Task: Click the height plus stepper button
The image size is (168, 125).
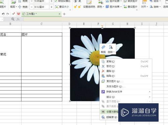Action: pos(51,1)
